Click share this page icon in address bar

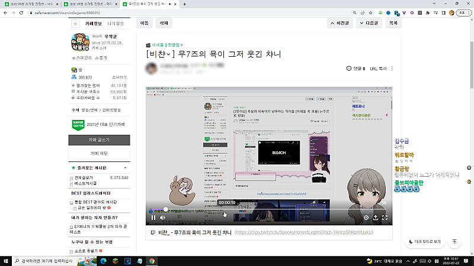pos(363,12)
